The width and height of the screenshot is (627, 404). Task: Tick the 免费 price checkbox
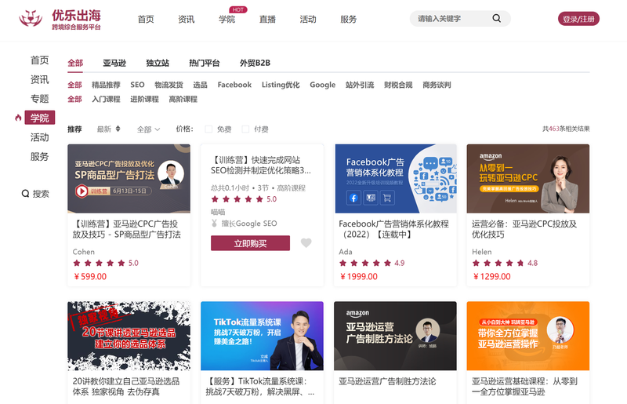pyautogui.click(x=208, y=129)
